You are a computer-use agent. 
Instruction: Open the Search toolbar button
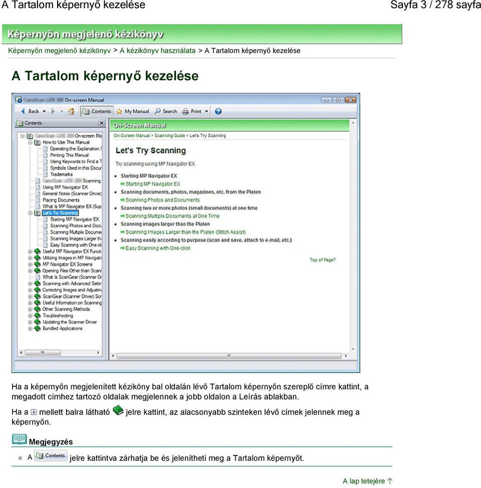(166, 111)
